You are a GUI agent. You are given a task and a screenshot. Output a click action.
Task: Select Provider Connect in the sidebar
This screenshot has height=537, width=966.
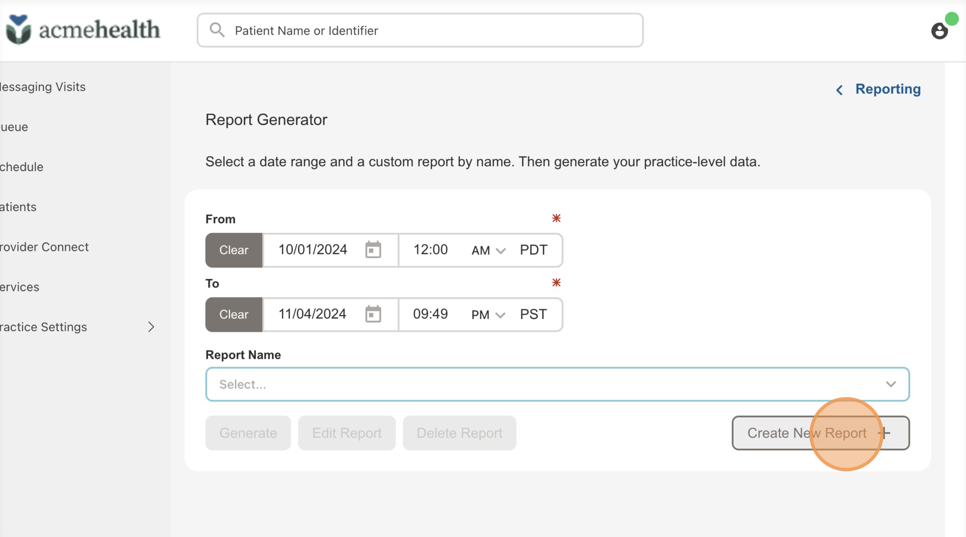[x=44, y=247]
